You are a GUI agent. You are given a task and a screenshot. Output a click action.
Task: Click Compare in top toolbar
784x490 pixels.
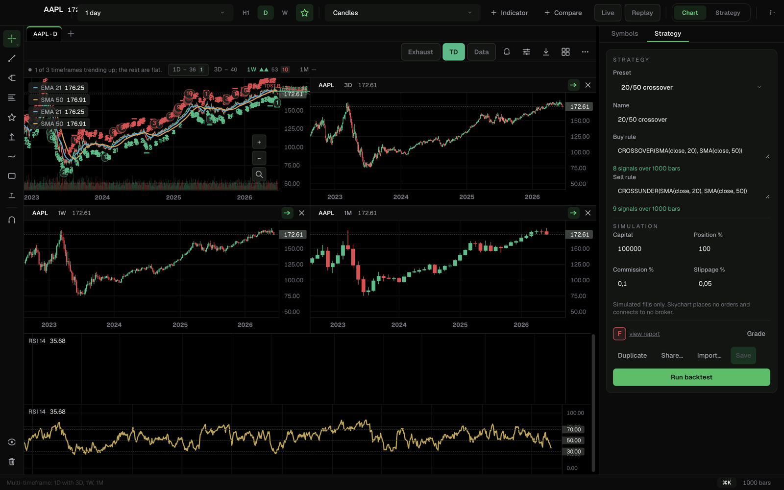coord(563,13)
